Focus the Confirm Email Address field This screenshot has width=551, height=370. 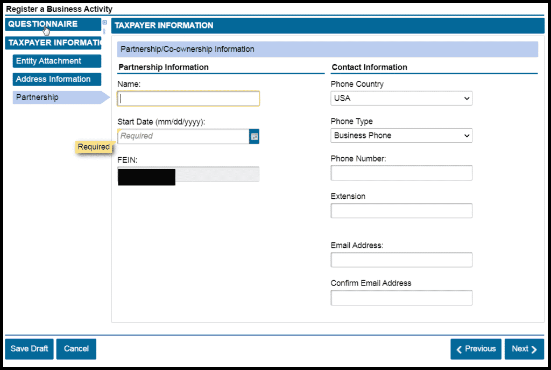pyautogui.click(x=401, y=297)
